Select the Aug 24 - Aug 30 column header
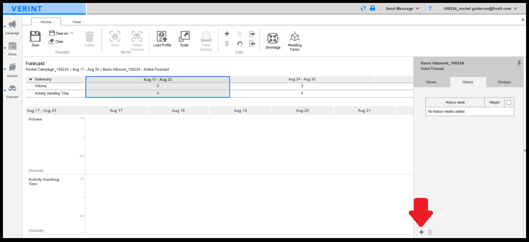The width and height of the screenshot is (529, 242). [302, 79]
